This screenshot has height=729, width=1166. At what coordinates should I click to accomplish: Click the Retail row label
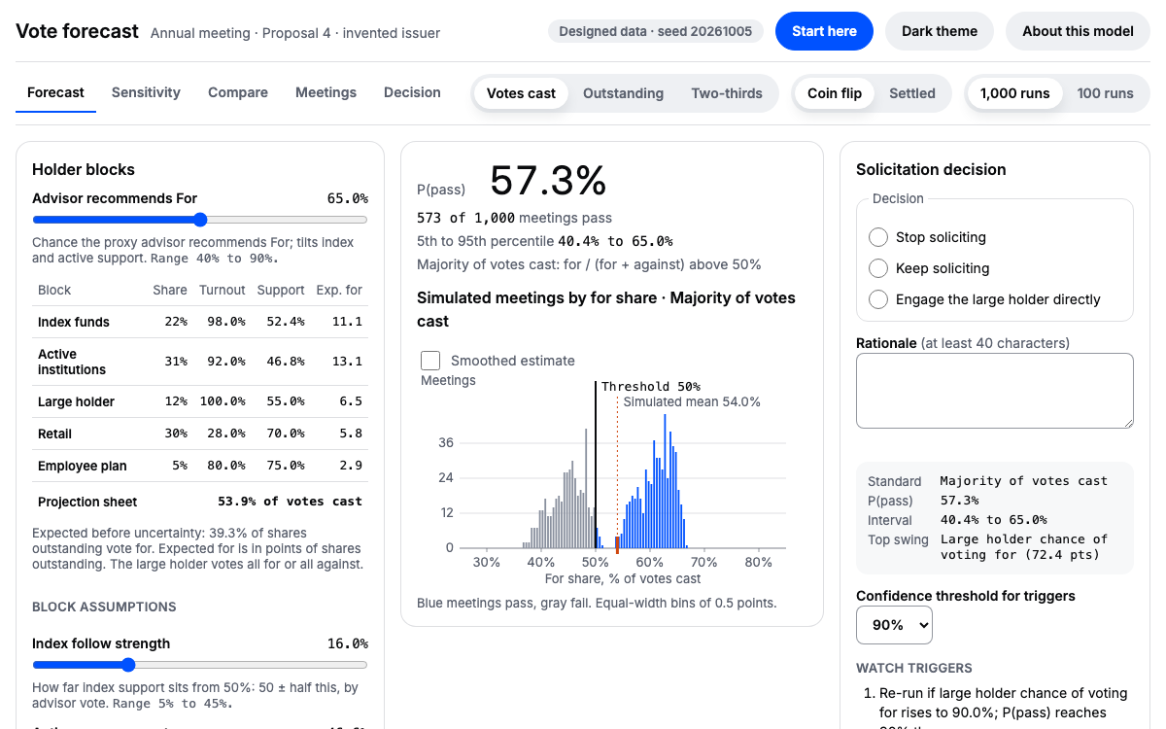point(54,434)
